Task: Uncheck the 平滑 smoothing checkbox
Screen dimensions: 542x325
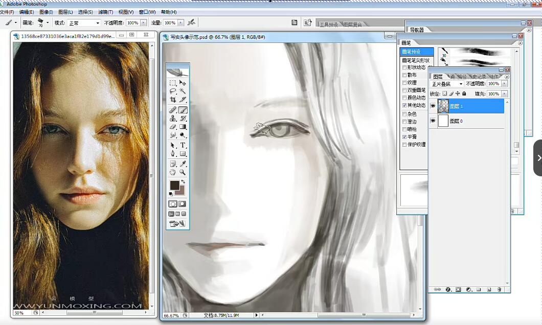Action: click(405, 137)
